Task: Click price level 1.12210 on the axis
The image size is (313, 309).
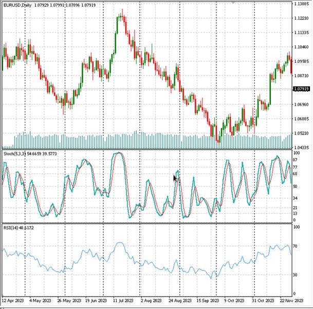Action: coord(302,18)
